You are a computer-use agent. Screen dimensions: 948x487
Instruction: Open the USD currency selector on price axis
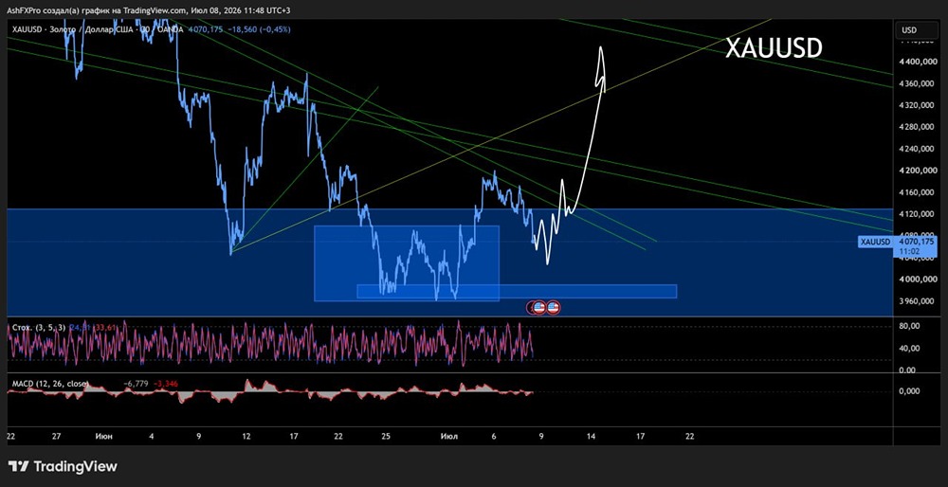pyautogui.click(x=909, y=29)
